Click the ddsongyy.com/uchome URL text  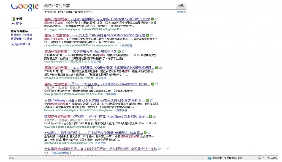pos(83,29)
